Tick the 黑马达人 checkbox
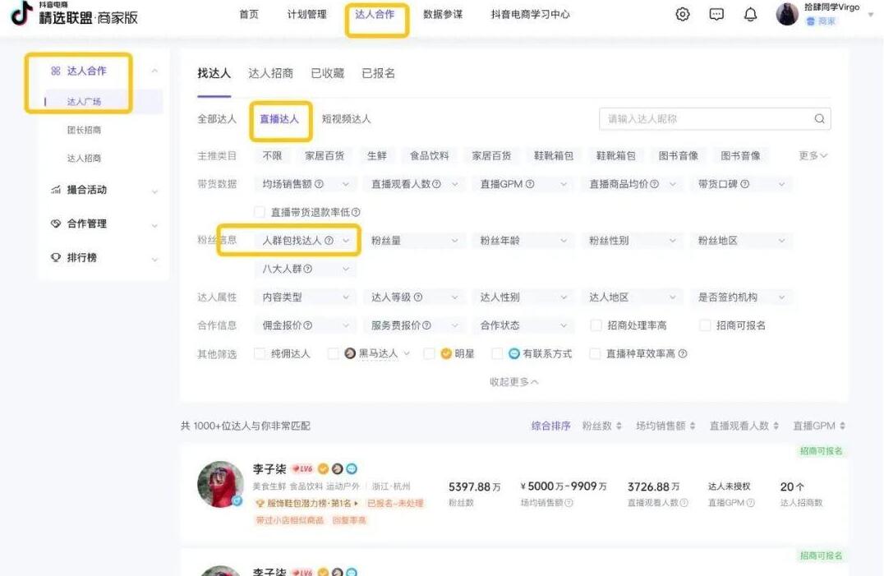The width and height of the screenshot is (884, 576). 333,353
